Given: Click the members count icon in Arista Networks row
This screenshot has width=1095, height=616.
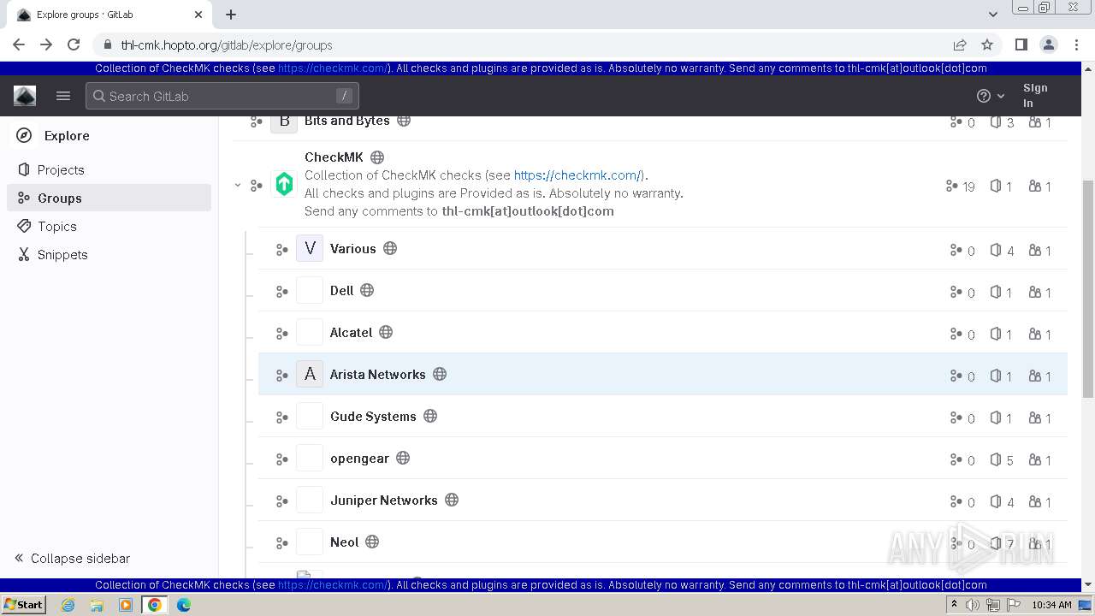Looking at the screenshot, I should point(1035,376).
